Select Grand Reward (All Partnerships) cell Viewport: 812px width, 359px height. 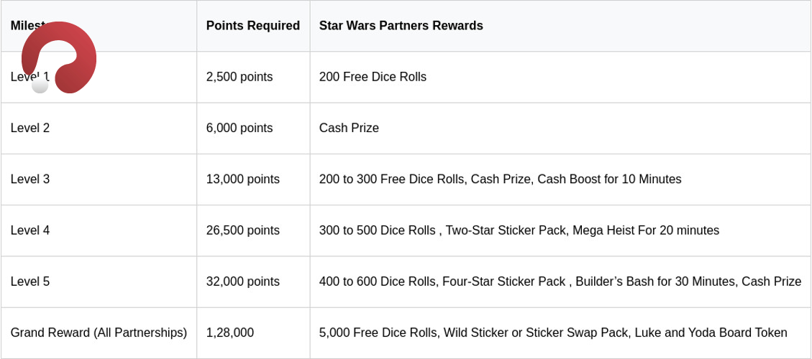[99, 332]
